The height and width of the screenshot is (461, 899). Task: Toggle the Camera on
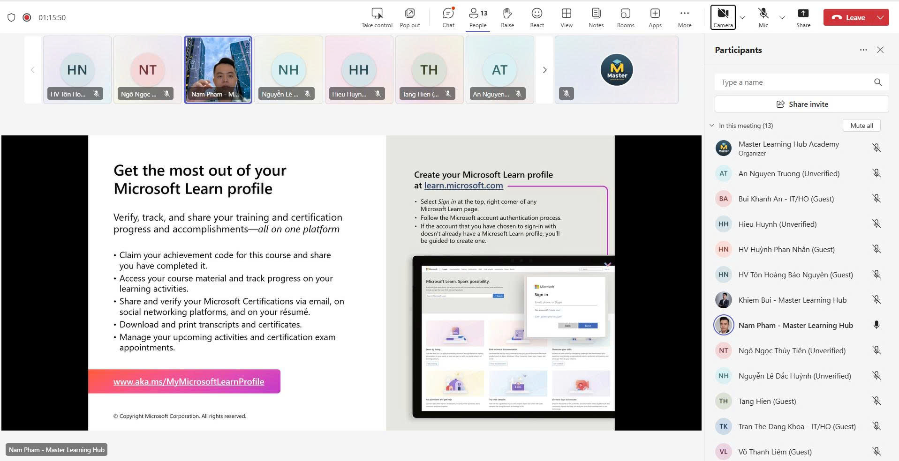pos(723,17)
